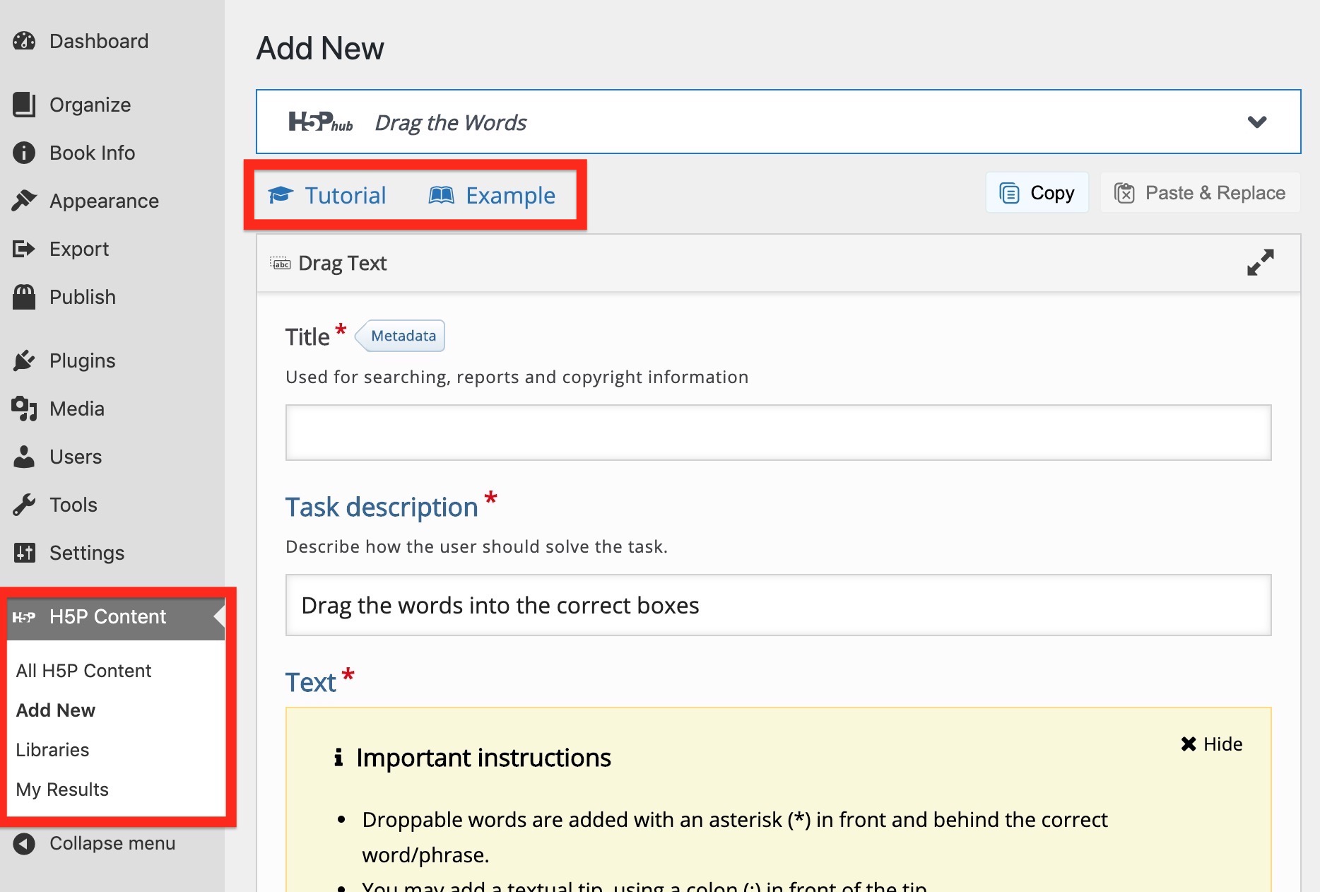This screenshot has height=892, width=1320.
Task: Click the Dashboard gauge icon
Action: [24, 41]
